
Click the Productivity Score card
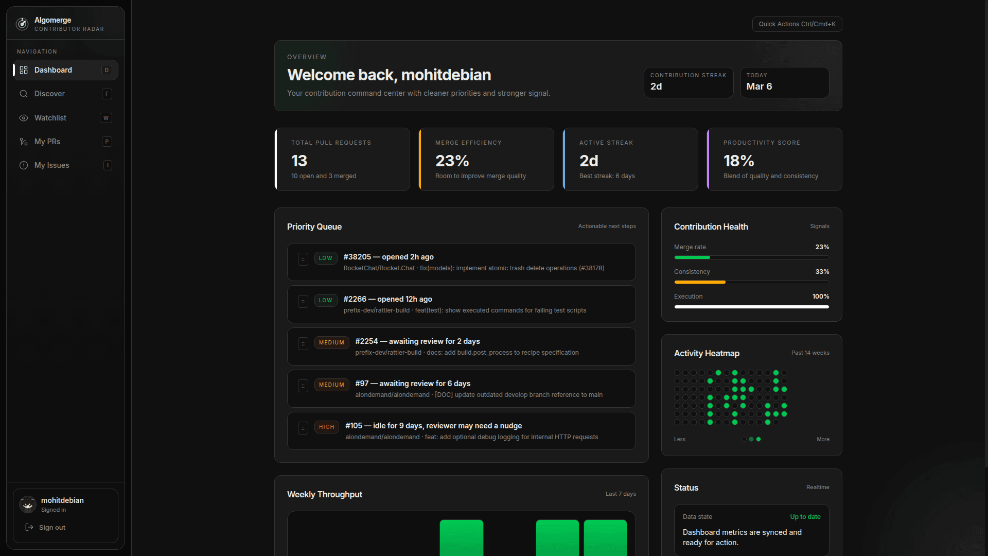(x=774, y=159)
